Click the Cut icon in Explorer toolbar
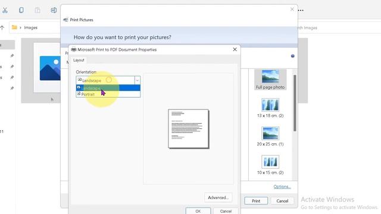Viewport: 381px width, 214px height. click(x=5, y=10)
